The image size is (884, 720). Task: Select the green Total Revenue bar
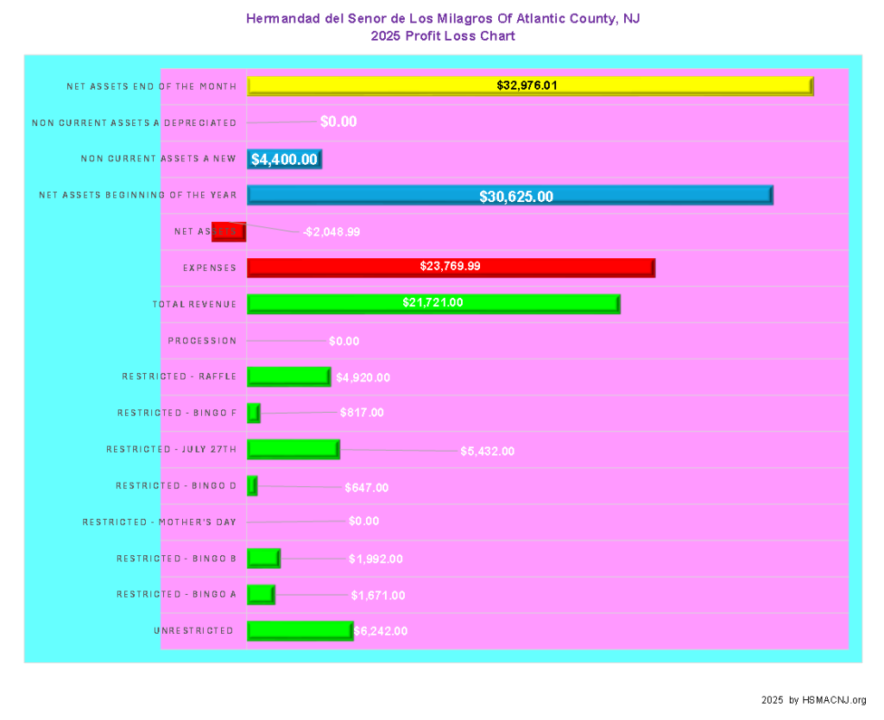[x=433, y=303]
